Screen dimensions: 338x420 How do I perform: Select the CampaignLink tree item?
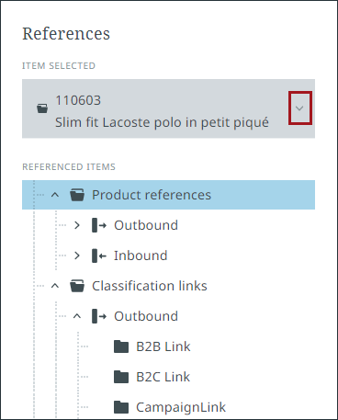coord(181,407)
